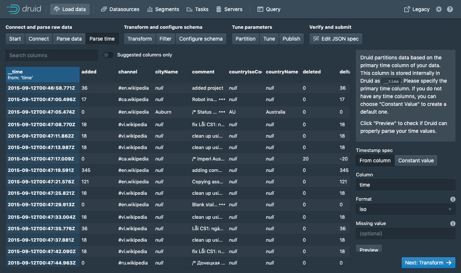Click the Next: Transform button

pos(429,263)
